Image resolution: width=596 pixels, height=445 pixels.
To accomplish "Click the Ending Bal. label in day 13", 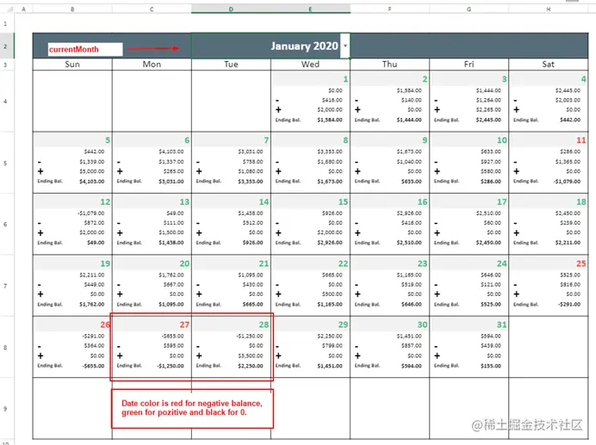I will pos(129,243).
